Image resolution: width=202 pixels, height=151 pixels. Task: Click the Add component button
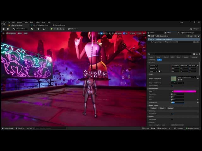[x=190, y=36]
